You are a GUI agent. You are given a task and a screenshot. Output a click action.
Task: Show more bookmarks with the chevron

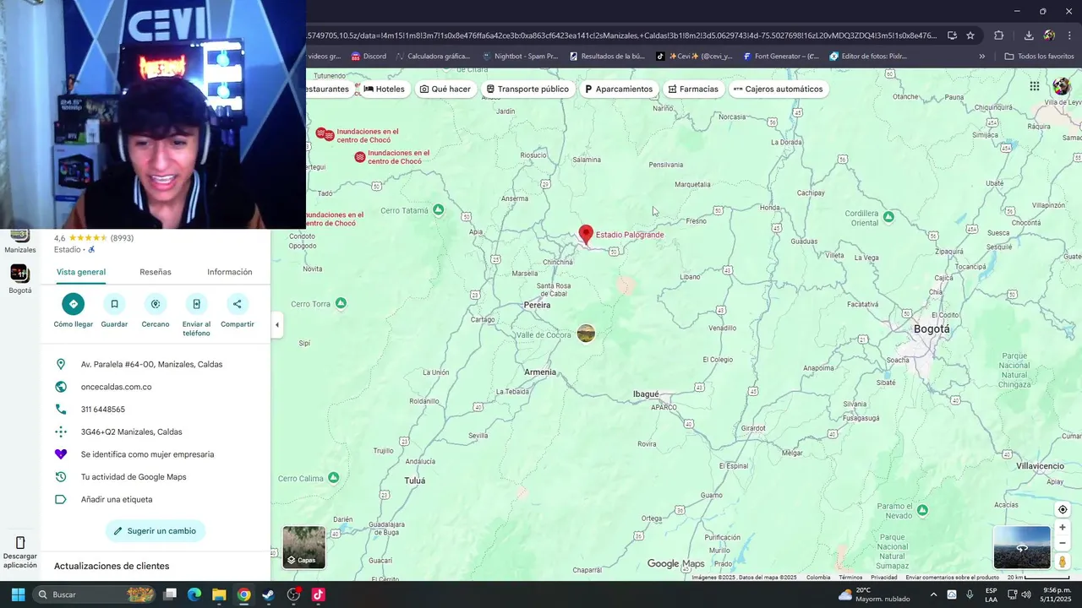point(981,57)
